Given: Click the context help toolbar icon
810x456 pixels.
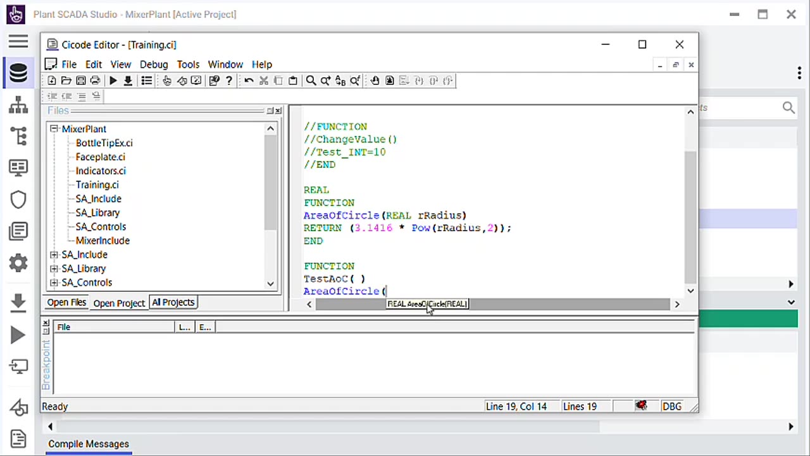Looking at the screenshot, I should 214,80.
